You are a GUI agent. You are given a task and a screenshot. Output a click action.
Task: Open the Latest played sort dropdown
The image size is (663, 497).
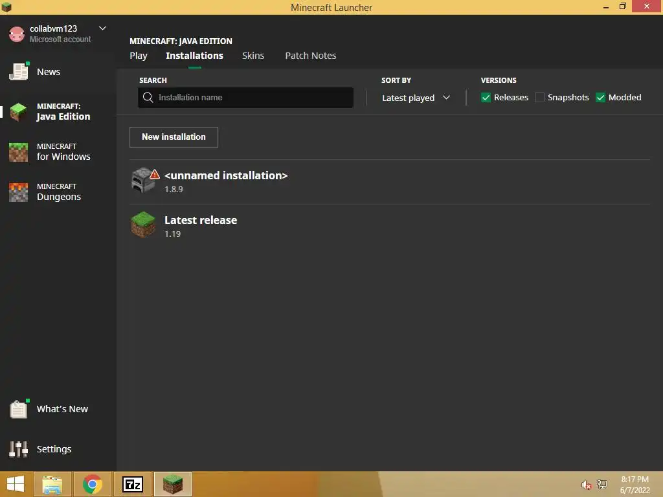coord(416,98)
